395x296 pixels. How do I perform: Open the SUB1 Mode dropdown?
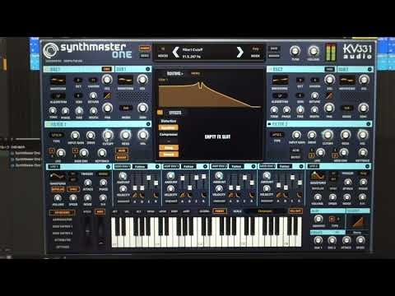pos(126,108)
